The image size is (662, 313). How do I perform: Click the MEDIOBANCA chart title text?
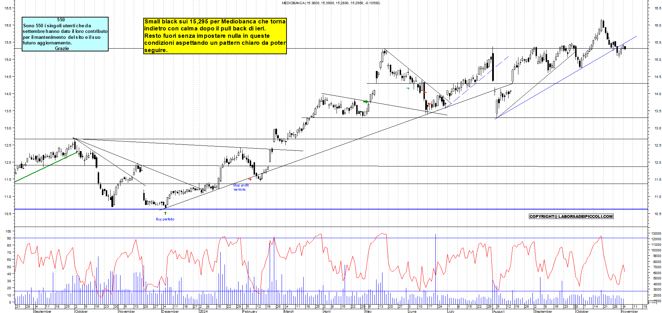(331, 3)
